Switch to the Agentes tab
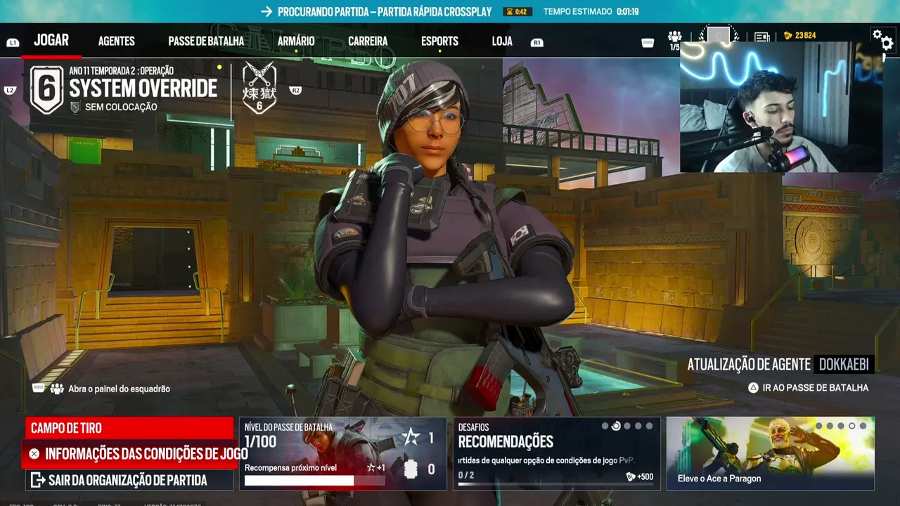The height and width of the screenshot is (506, 900). pos(117,41)
